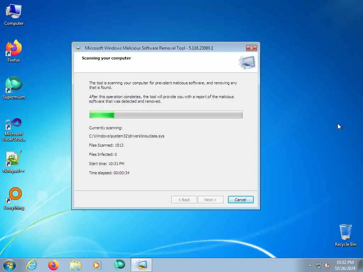363x272 pixels.
Task: Select the Notepad++ desktop shortcut
Action: 14,162
